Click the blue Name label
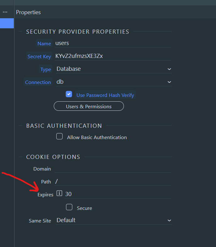216x247 pixels. 44,43
